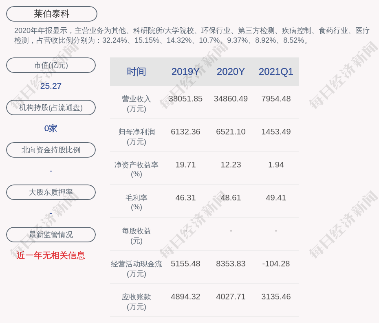
Task: Click the 净资产收益率(%) row label
Action: (x=137, y=169)
